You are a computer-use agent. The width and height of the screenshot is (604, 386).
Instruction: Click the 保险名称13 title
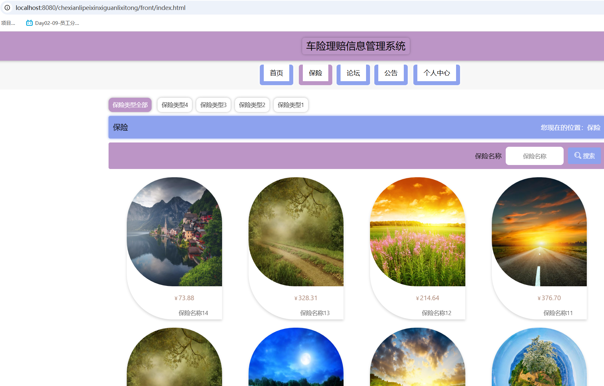315,313
